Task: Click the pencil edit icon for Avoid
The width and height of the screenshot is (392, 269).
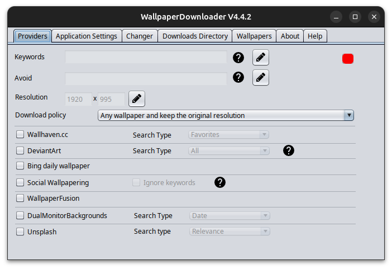Action: (261, 77)
